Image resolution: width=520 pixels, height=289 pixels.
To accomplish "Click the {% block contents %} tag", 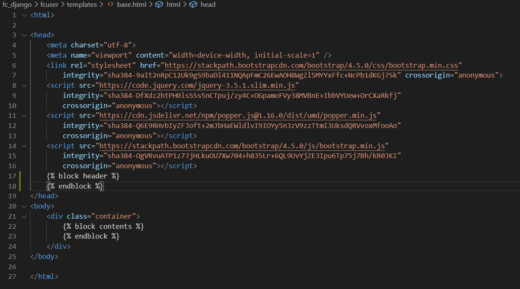I will (103, 226).
